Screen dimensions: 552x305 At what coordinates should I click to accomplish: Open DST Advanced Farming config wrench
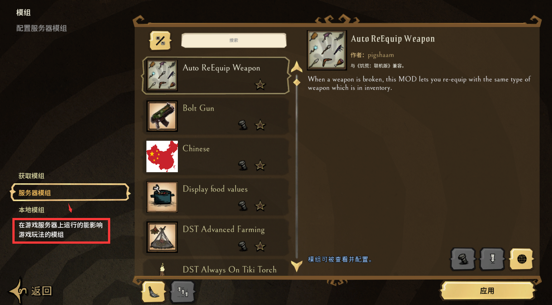tap(243, 246)
